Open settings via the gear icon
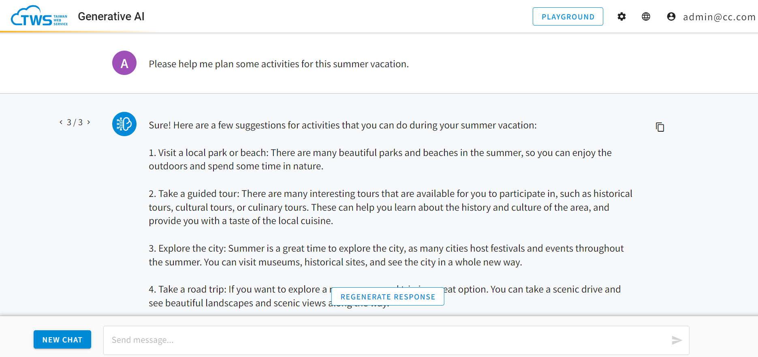This screenshot has height=357, width=758. pyautogui.click(x=621, y=17)
